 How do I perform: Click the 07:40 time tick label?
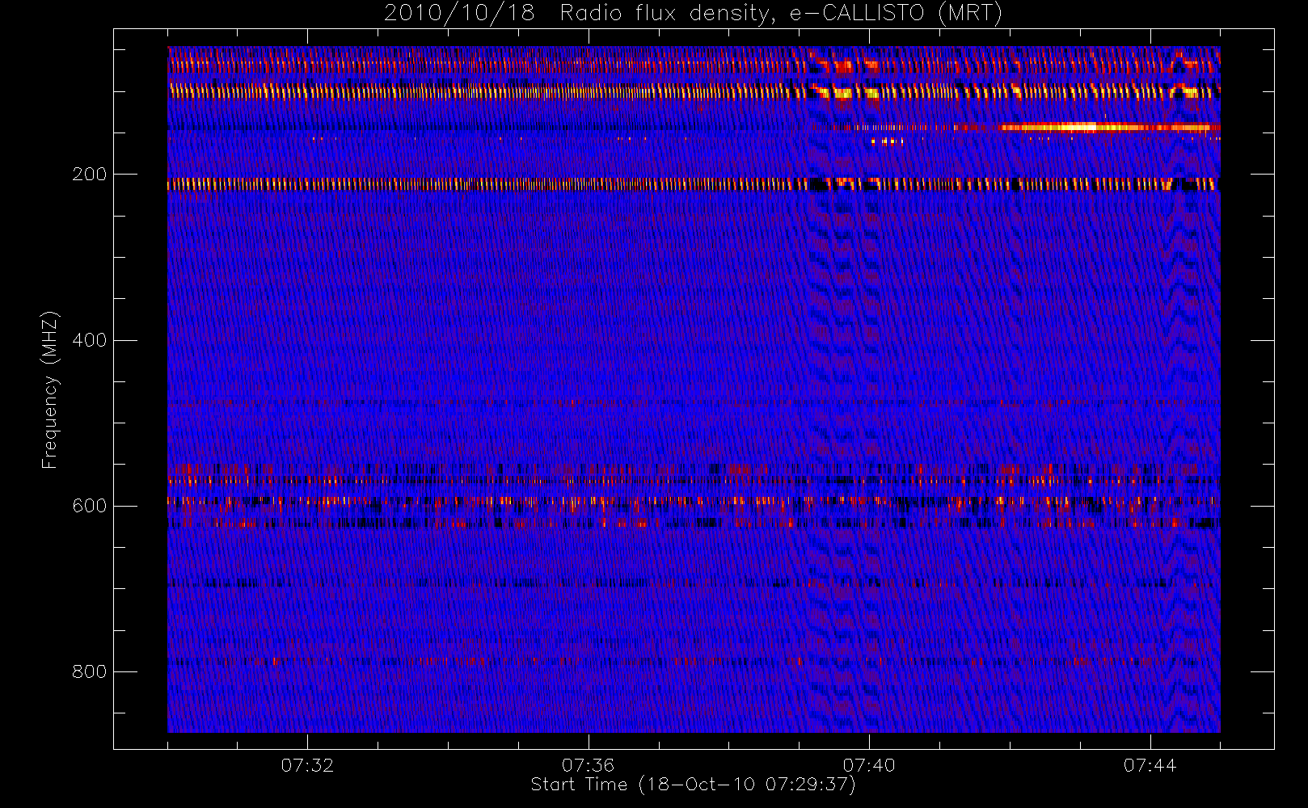point(869,765)
